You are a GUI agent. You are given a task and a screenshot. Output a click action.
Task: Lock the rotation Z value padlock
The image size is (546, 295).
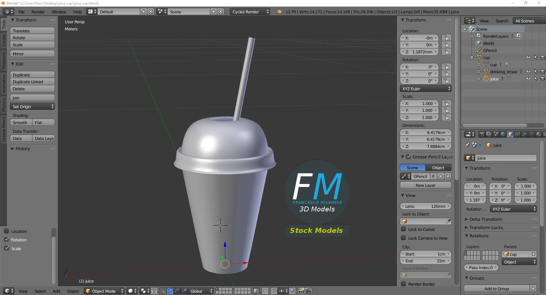(x=446, y=81)
